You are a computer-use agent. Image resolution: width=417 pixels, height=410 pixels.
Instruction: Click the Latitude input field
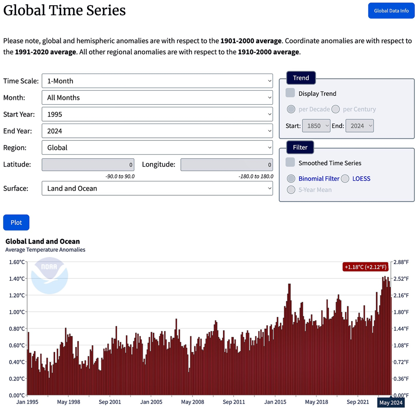tap(88, 165)
